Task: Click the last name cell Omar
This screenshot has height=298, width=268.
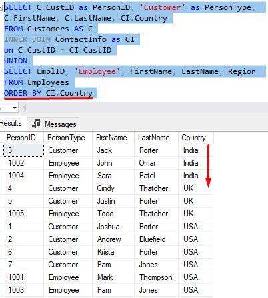Action: (156, 163)
